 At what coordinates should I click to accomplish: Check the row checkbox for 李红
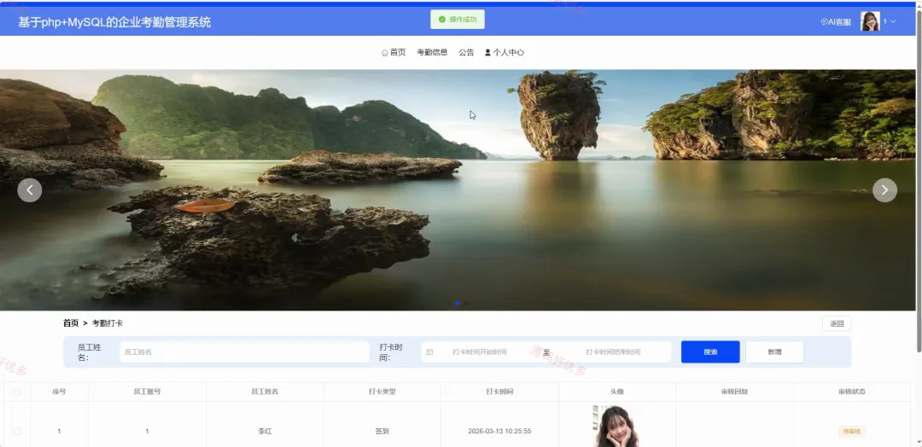pyautogui.click(x=17, y=431)
